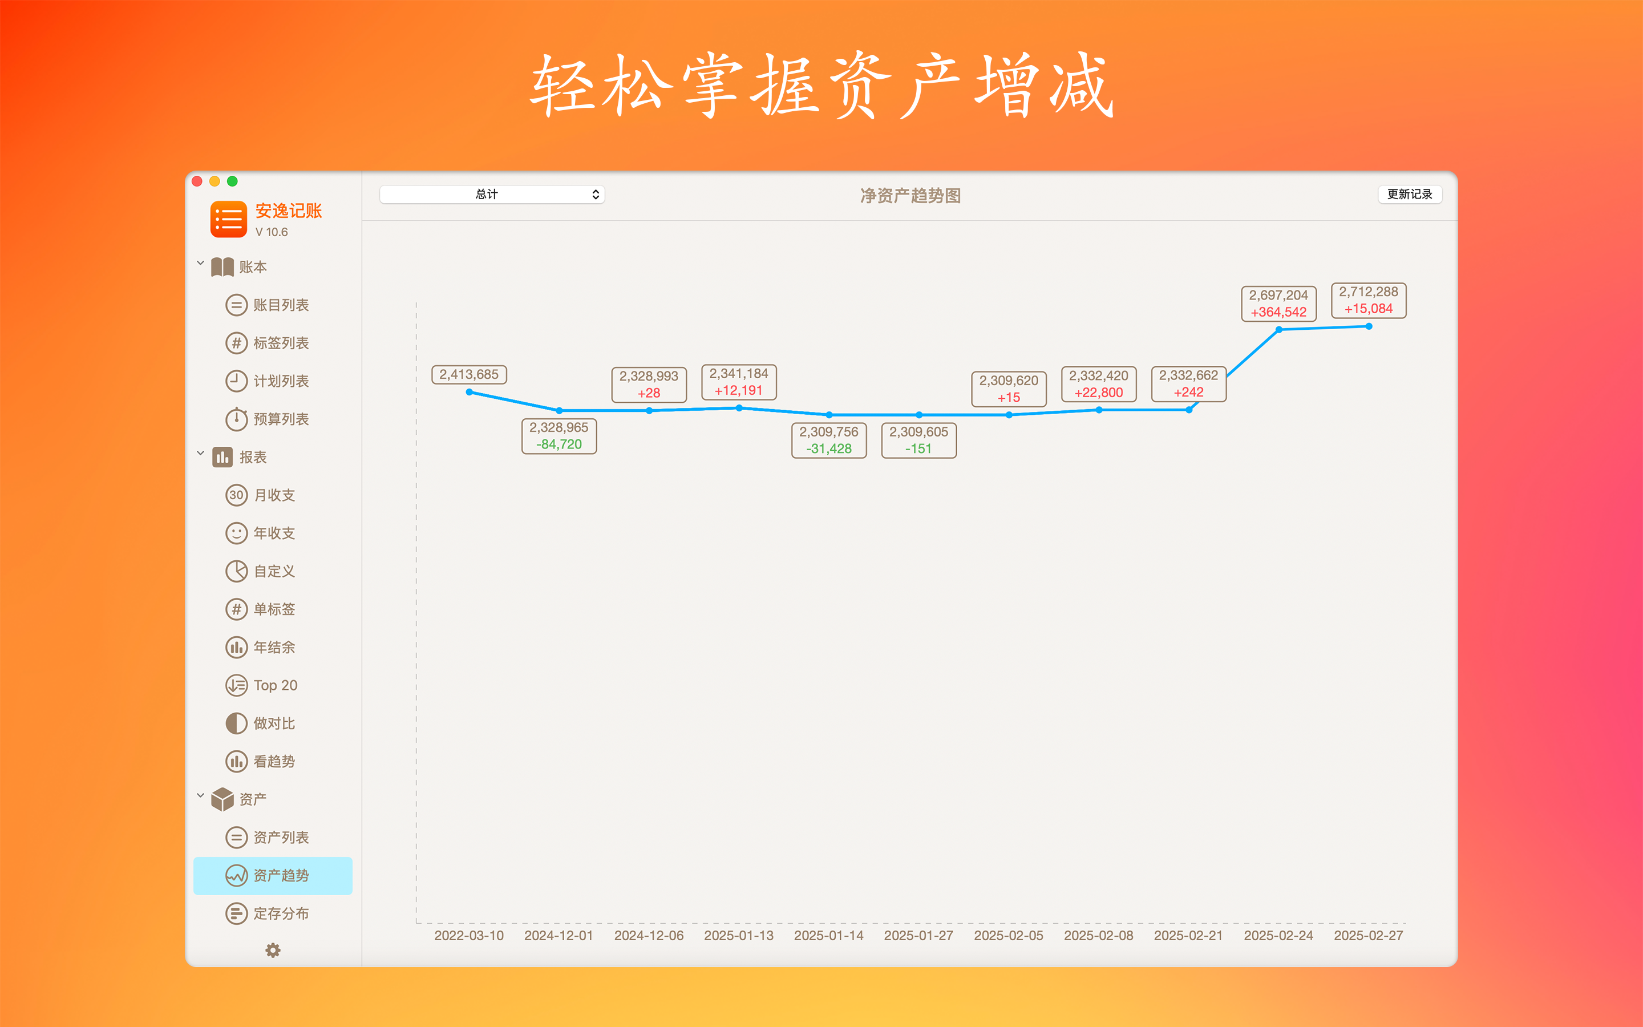Image resolution: width=1643 pixels, height=1027 pixels.
Task: Open the 自定义 report
Action: 274,571
